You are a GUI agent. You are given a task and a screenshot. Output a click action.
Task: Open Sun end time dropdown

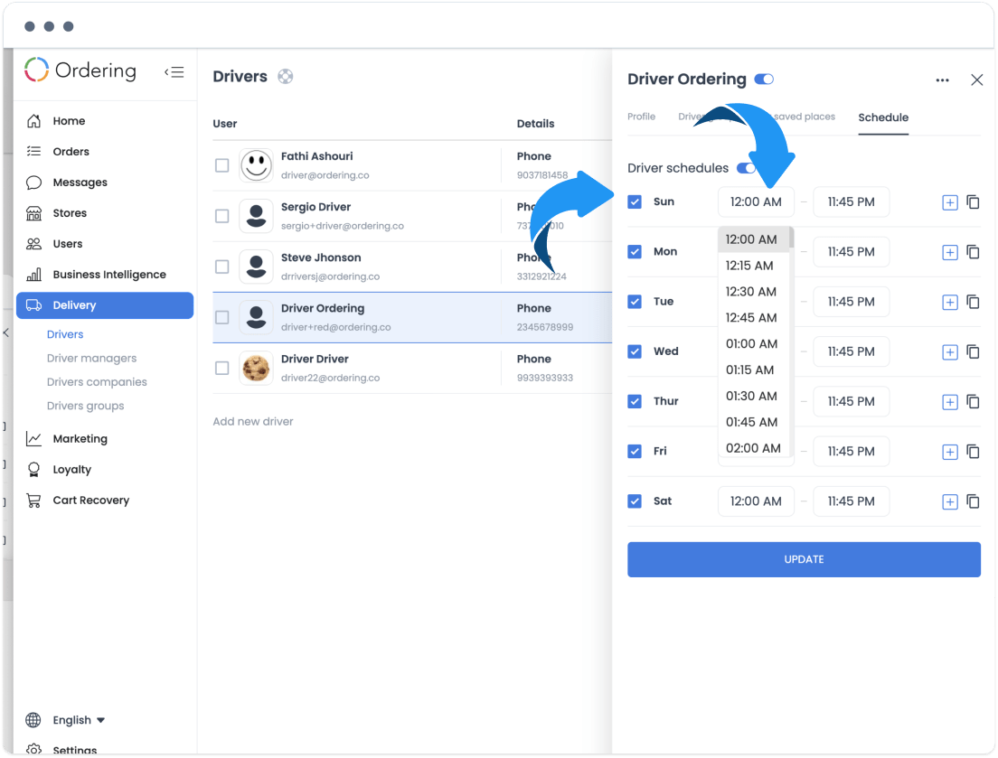pyautogui.click(x=852, y=202)
